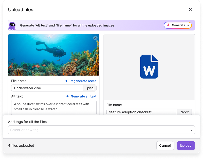Click the Generate Alt text banner message
Image resolution: width=203 pixels, height=159 pixels.
[67, 25]
